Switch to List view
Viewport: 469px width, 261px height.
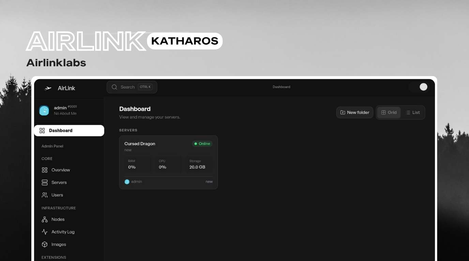click(413, 112)
